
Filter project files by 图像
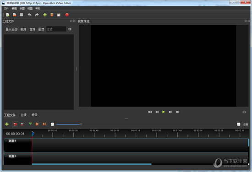pos(41,29)
